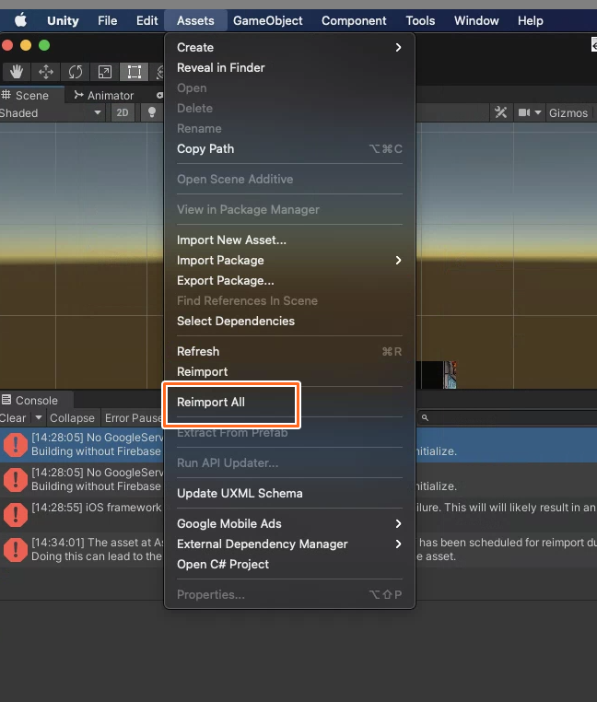Expand the camera settings dropdown arrow

(538, 112)
